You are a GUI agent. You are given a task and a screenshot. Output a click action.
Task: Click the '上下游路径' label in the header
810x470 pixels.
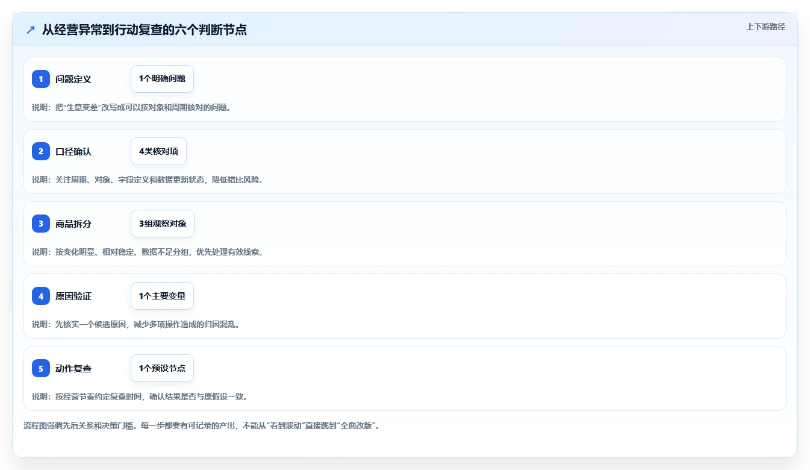(x=765, y=27)
